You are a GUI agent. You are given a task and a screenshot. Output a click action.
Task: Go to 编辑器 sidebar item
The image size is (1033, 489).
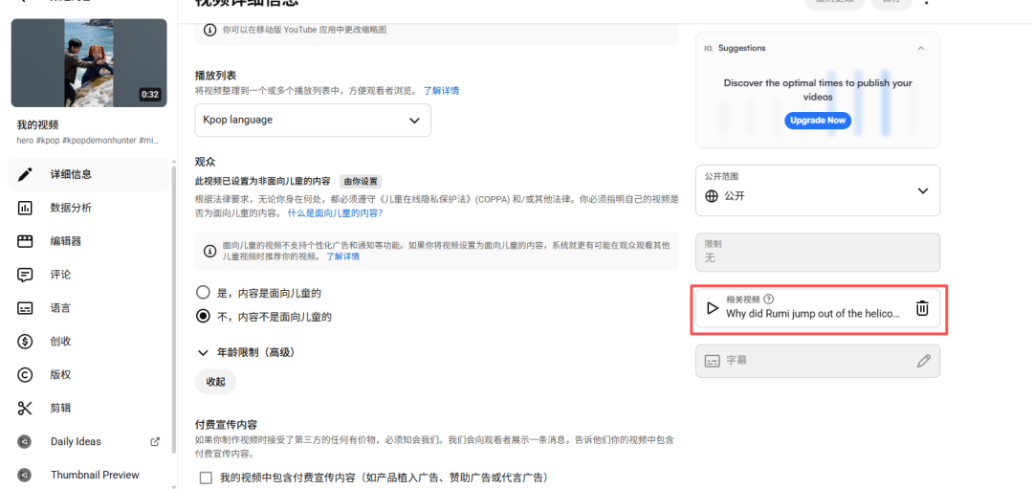[x=88, y=241]
